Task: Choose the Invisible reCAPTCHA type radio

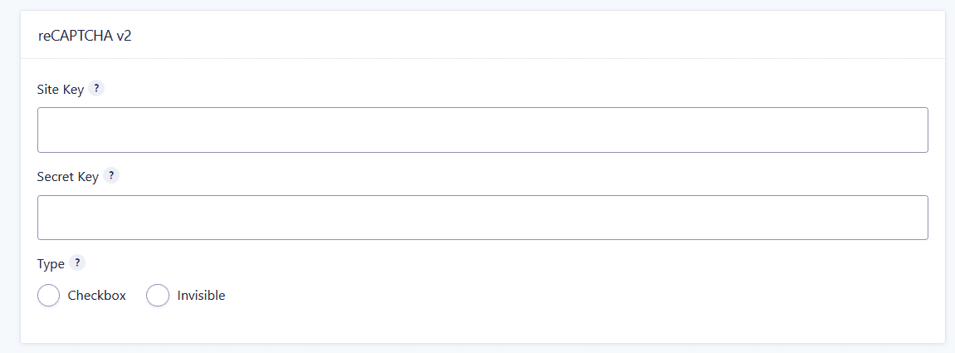Action: click(158, 296)
